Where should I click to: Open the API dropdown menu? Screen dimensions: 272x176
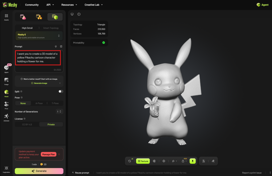pos(50,5)
